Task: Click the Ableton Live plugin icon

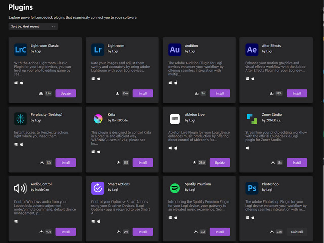Action: click(175, 119)
